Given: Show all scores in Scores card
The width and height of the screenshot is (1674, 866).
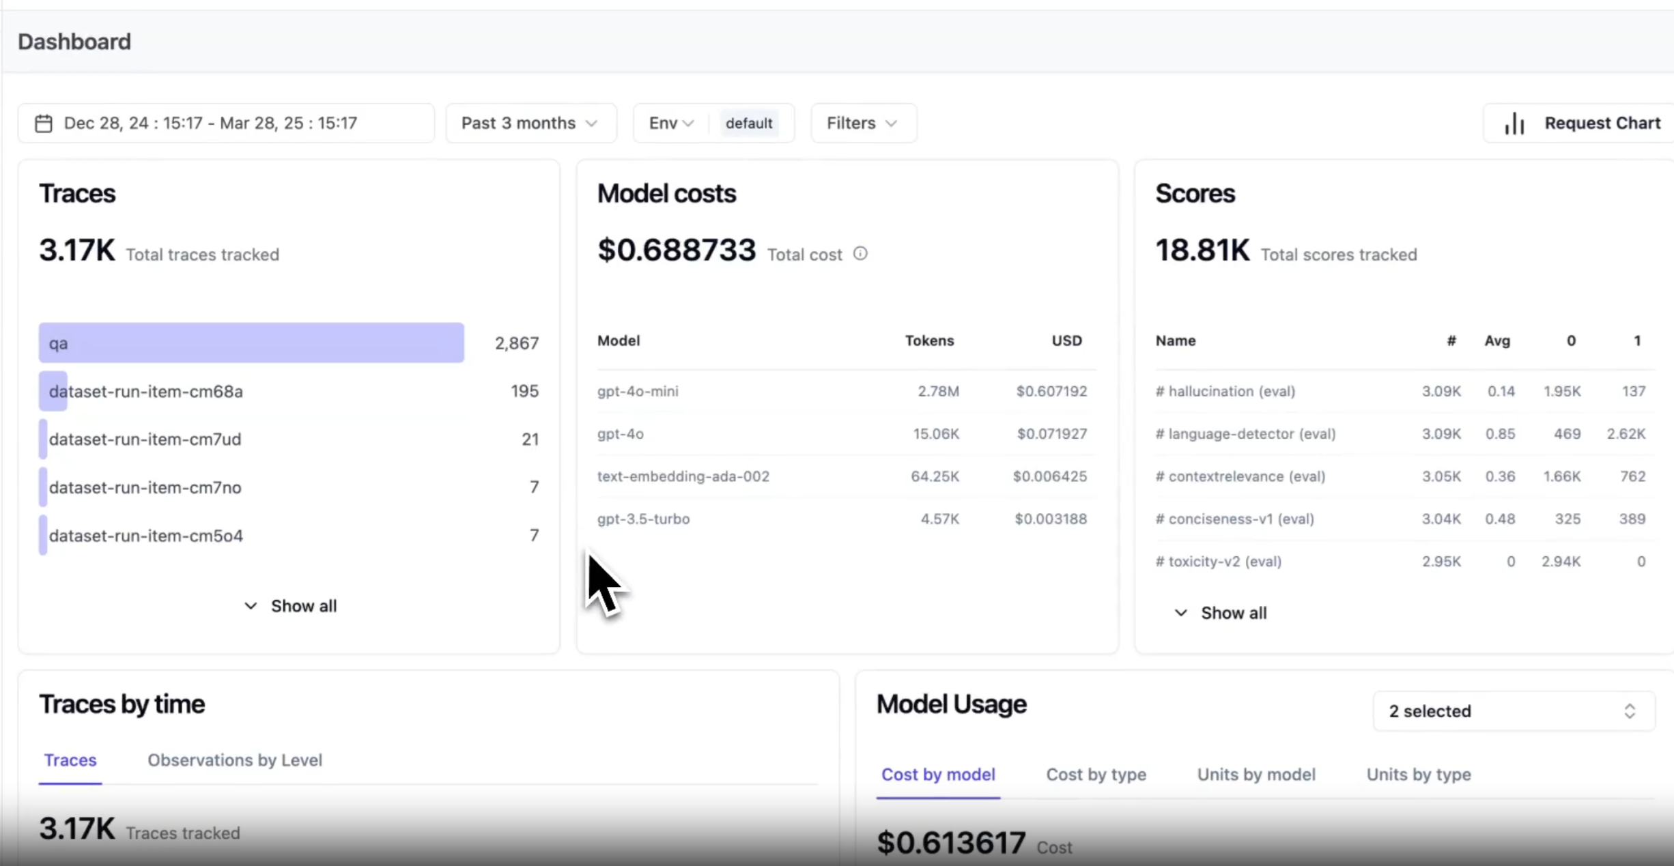Looking at the screenshot, I should point(1220,613).
